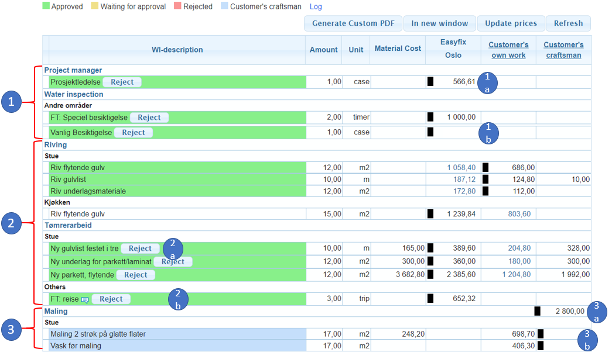
Task: Click the green Approved legend swatch
Action: [x=46, y=6]
